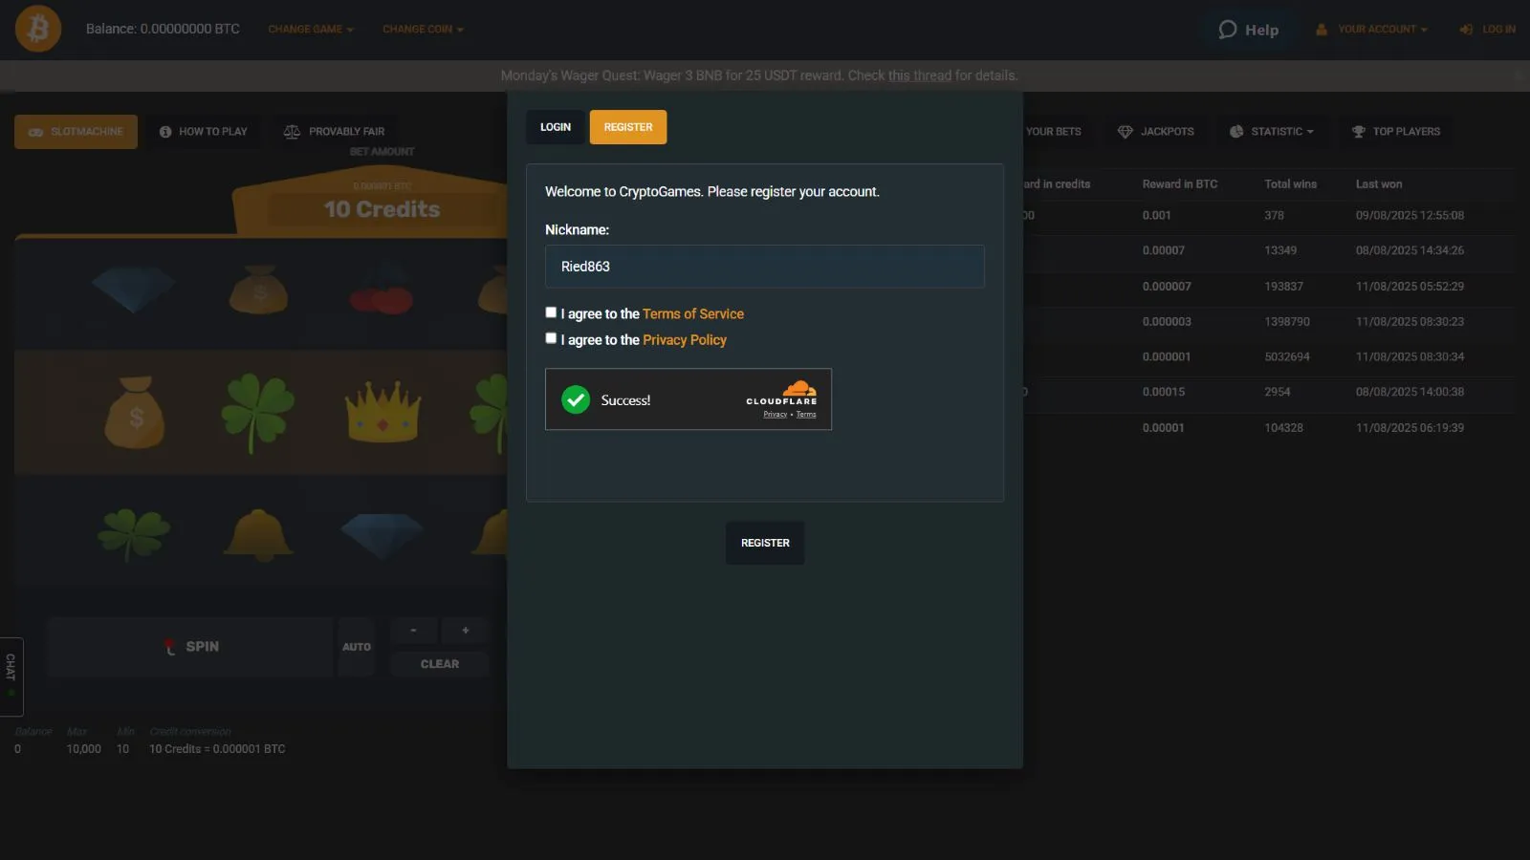
Task: Toggle the Auto spin button
Action: 356,647
